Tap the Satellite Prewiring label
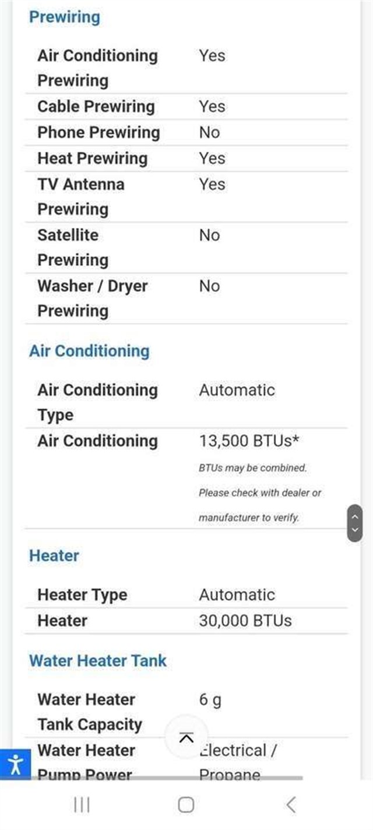Image resolution: width=373 pixels, height=830 pixels. [x=73, y=247]
